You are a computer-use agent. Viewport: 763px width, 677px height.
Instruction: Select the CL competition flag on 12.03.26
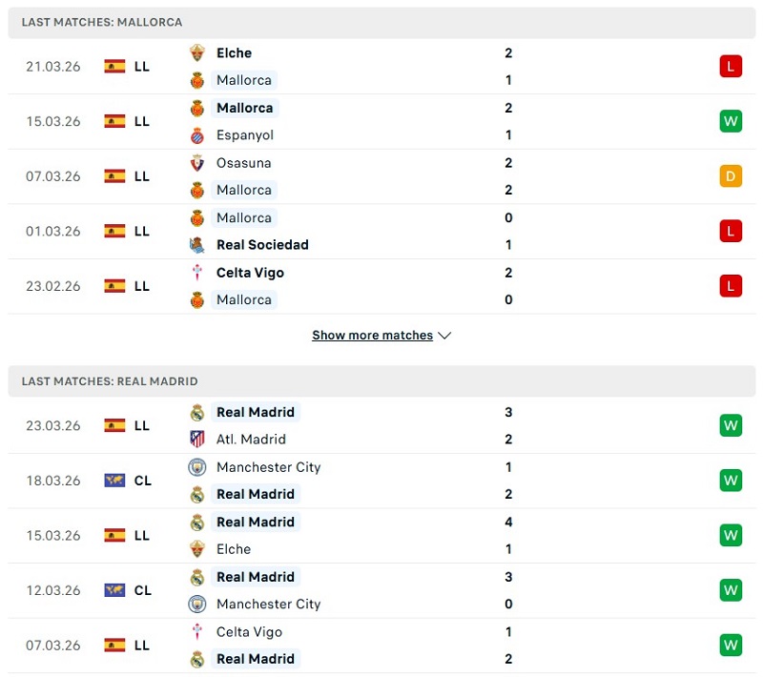click(114, 590)
